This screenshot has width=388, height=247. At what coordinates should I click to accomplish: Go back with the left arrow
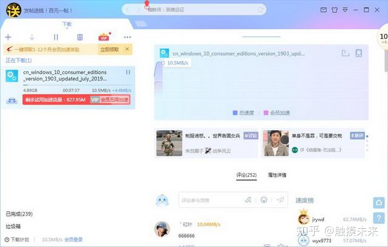(128, 10)
